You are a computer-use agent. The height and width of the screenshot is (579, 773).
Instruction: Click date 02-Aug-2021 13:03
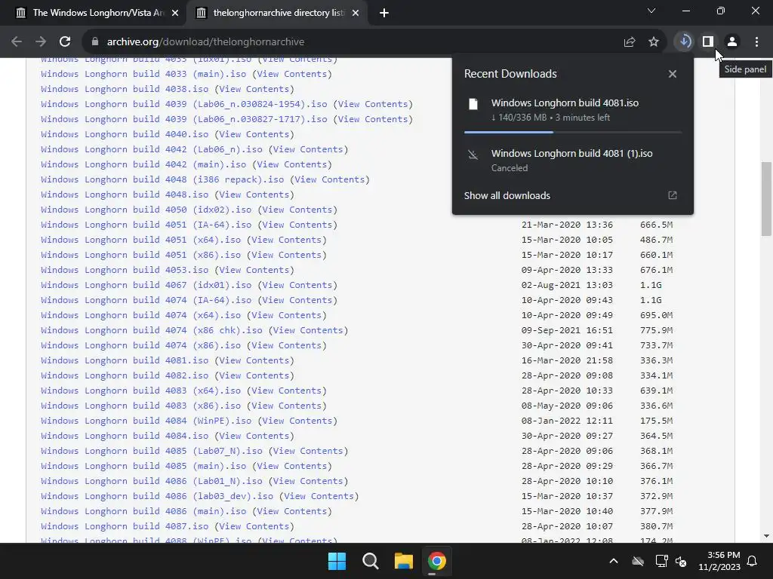point(567,285)
